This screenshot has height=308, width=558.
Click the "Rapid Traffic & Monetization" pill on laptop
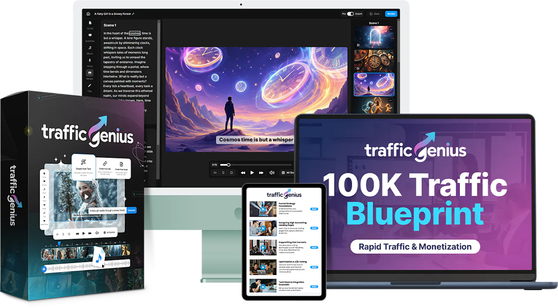point(415,247)
